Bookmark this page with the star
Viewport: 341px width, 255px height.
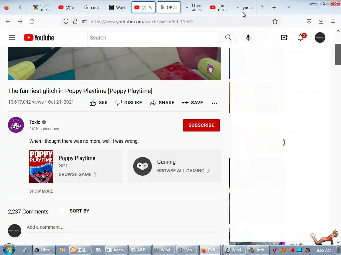coord(275,21)
